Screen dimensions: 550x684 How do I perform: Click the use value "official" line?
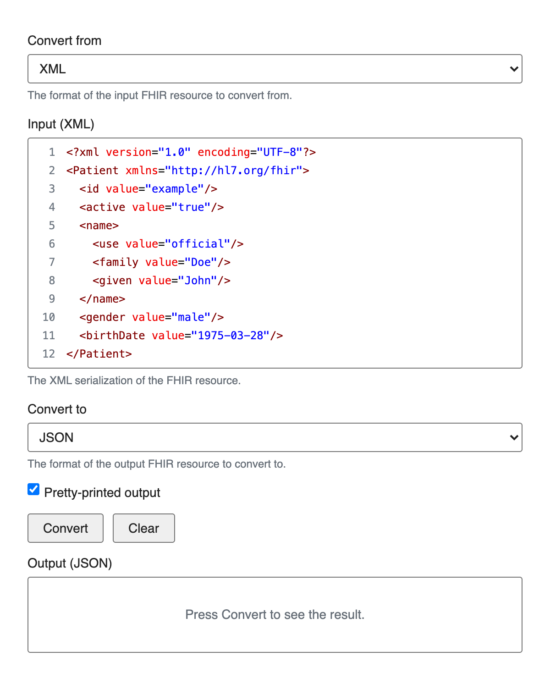tap(168, 244)
